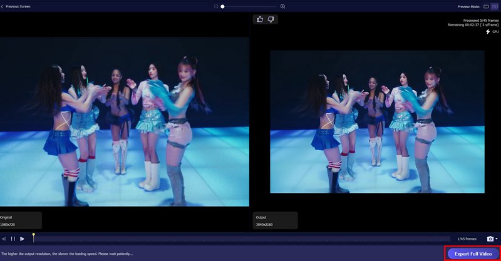Give a thumbs down rating
501x261 pixels.
(x=271, y=19)
